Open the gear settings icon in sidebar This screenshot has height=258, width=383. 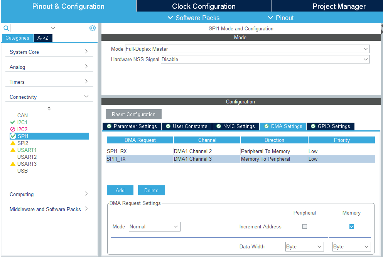[92, 28]
